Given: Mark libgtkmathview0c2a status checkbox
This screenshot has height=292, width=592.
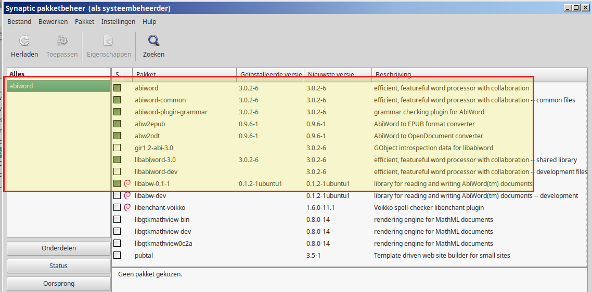Looking at the screenshot, I should click(x=117, y=243).
